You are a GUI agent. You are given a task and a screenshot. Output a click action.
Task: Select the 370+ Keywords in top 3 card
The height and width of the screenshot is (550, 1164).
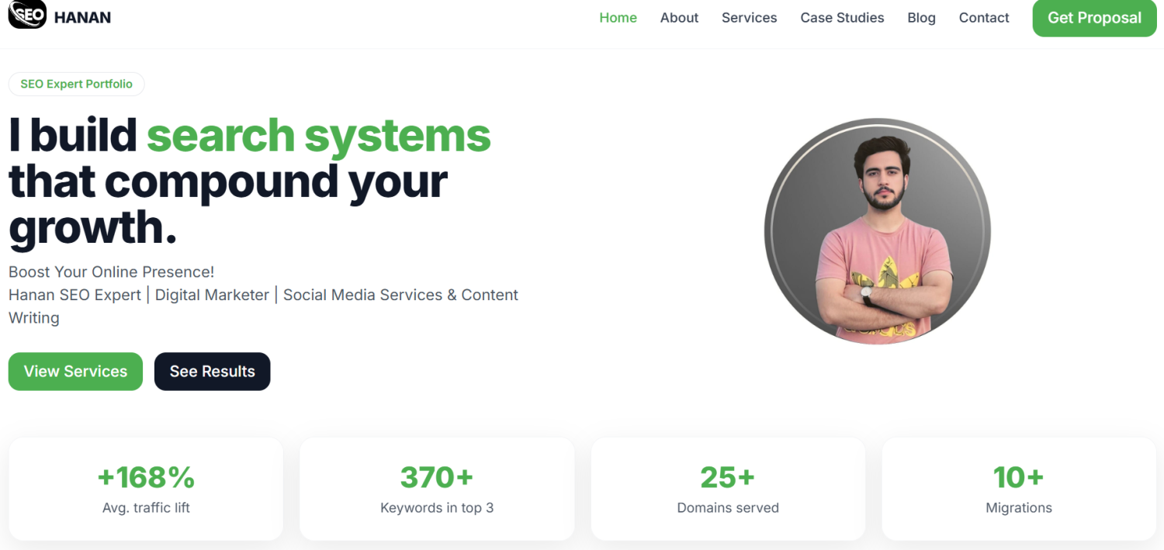pyautogui.click(x=437, y=489)
